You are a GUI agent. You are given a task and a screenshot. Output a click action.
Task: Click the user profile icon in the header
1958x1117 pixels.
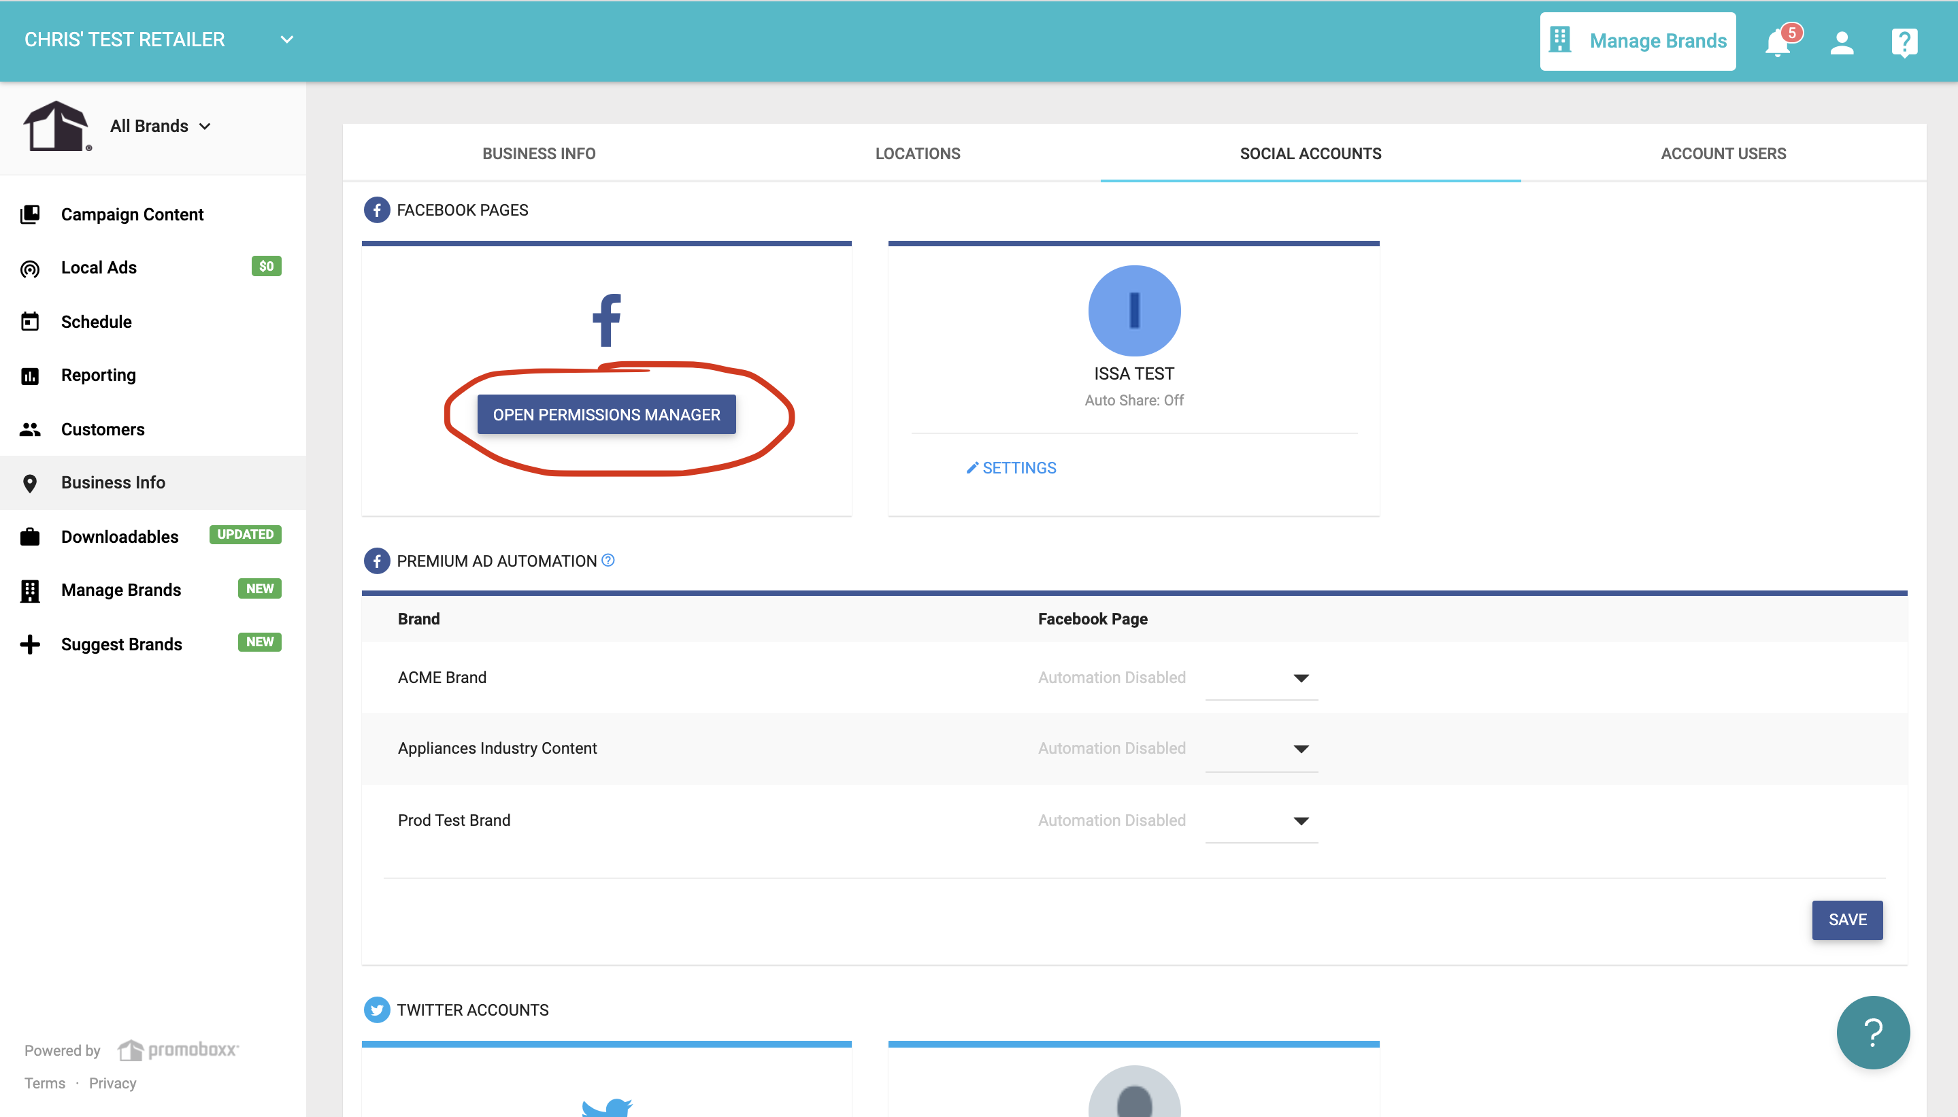tap(1842, 43)
